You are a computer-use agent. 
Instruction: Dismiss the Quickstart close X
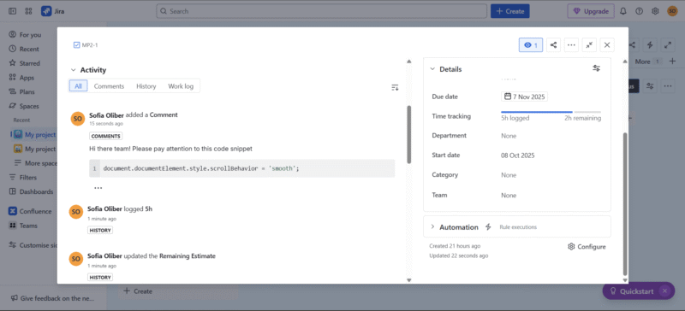665,291
